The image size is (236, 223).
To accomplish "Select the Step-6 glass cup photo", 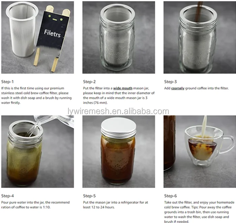I will click(x=200, y=152).
